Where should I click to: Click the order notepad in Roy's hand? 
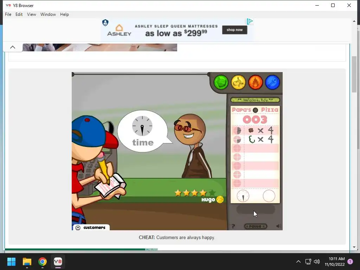110,186
